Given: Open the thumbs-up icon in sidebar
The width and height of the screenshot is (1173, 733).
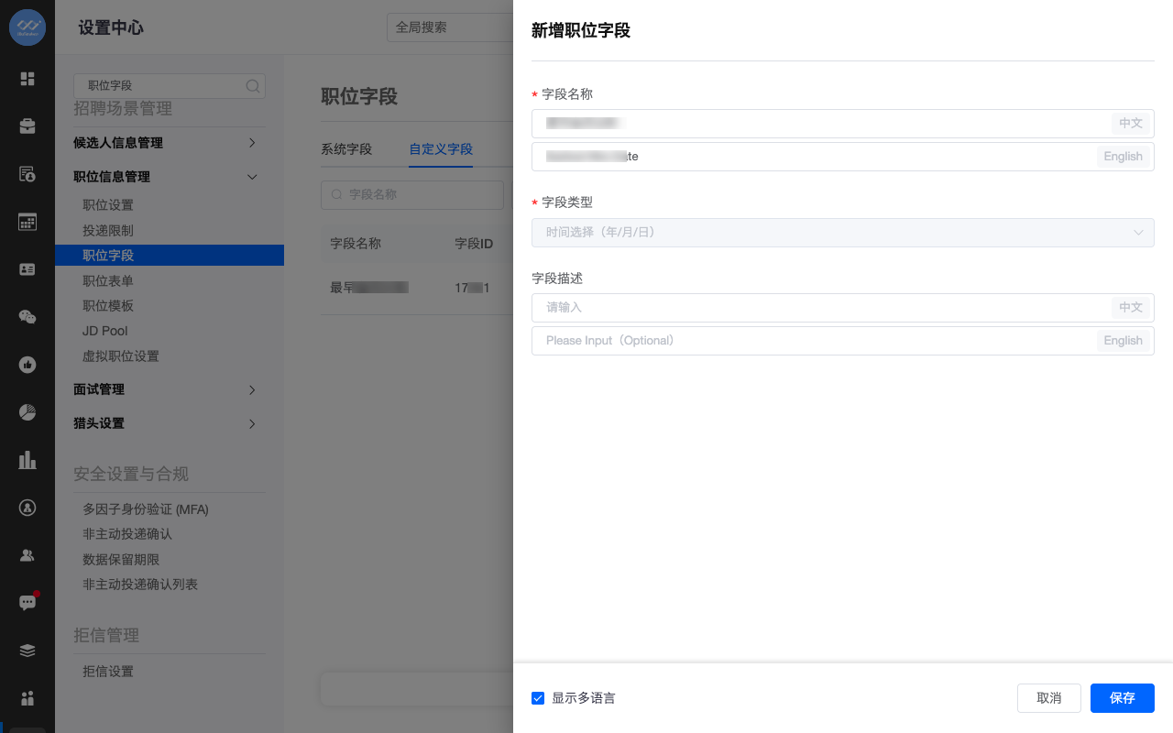Looking at the screenshot, I should pos(27,365).
